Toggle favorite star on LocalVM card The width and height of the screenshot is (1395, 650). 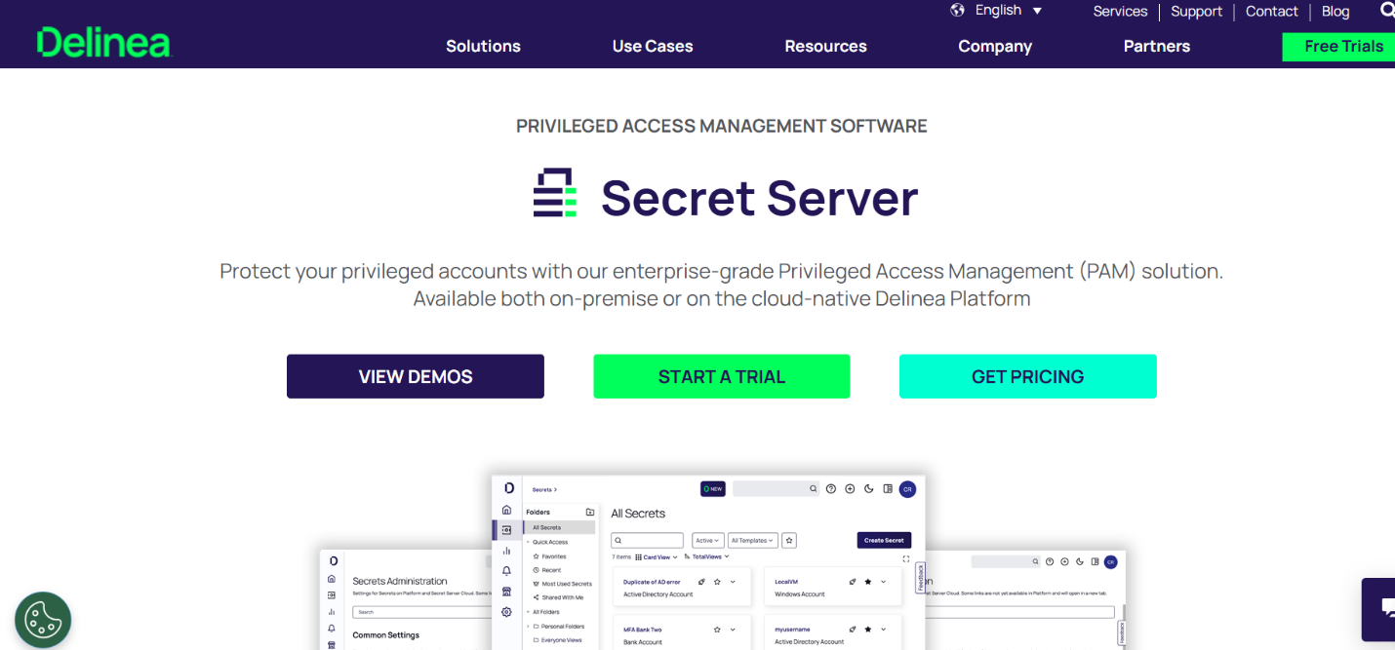point(868,582)
